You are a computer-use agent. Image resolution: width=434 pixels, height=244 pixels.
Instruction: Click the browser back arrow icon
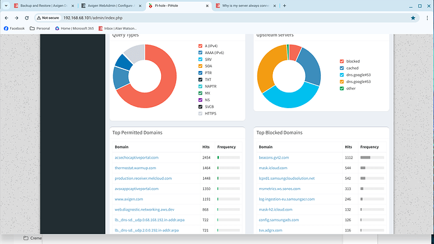tap(7, 18)
